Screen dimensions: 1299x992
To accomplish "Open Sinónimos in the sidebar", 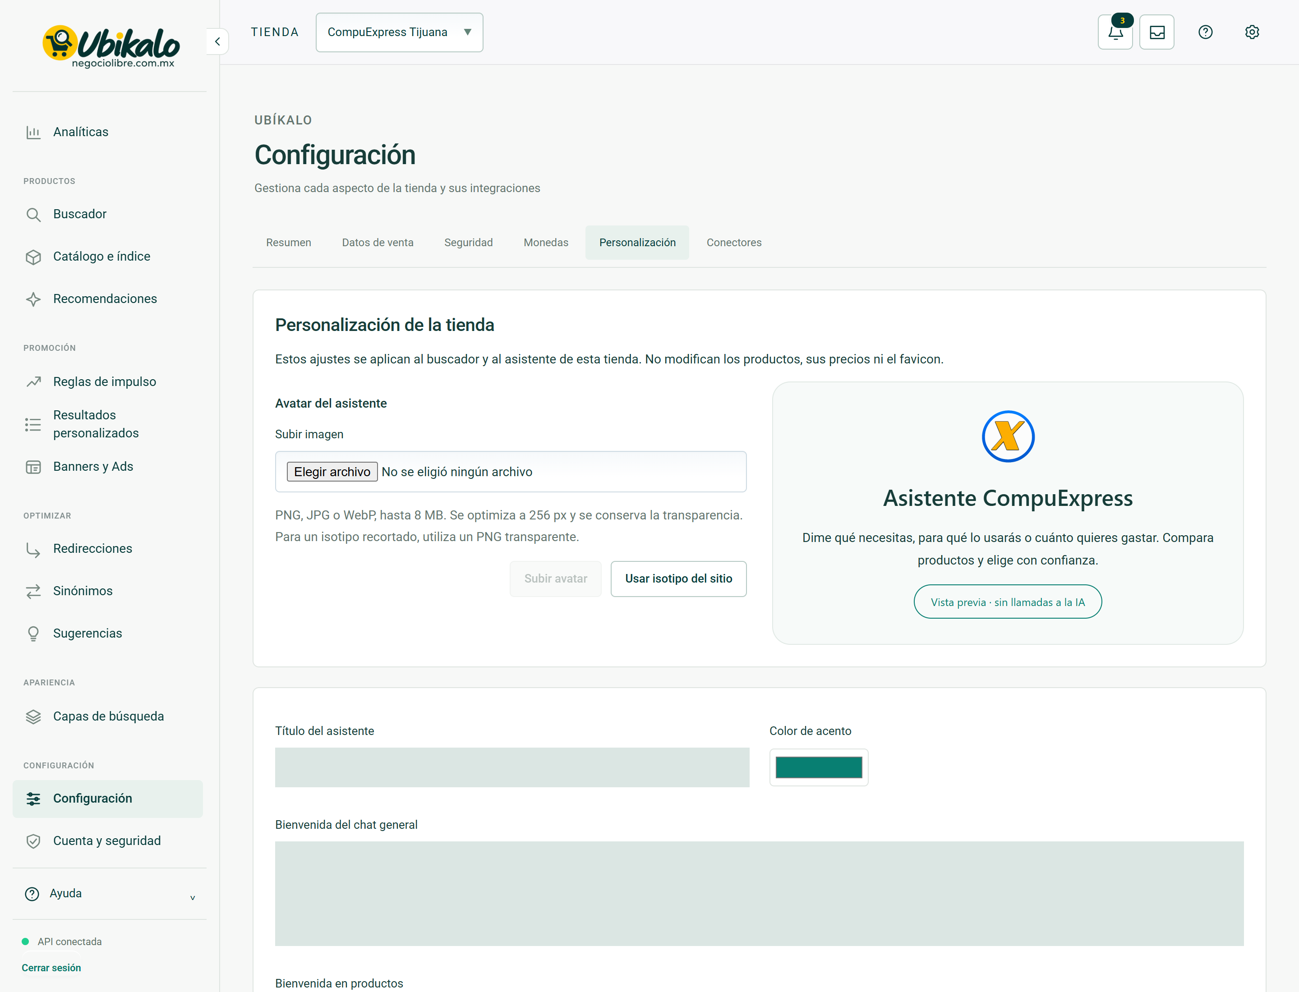I will point(107,591).
